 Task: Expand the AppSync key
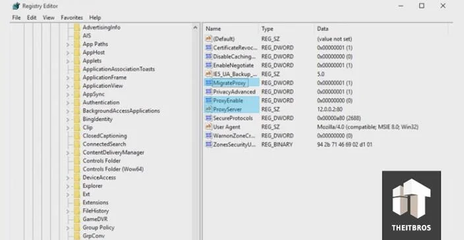pyautogui.click(x=68, y=95)
